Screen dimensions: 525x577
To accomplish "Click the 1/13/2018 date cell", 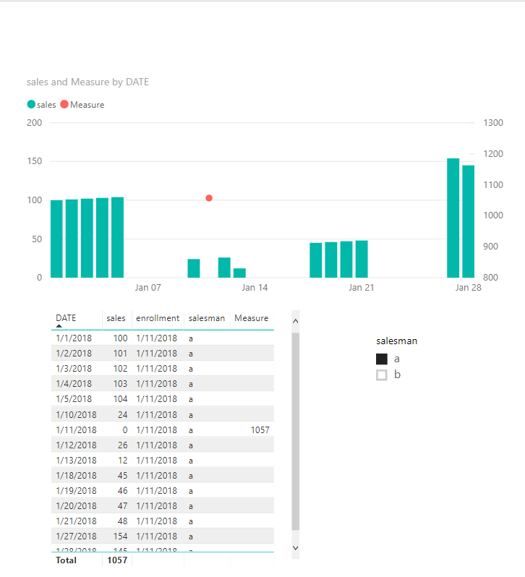I will click(x=76, y=461).
